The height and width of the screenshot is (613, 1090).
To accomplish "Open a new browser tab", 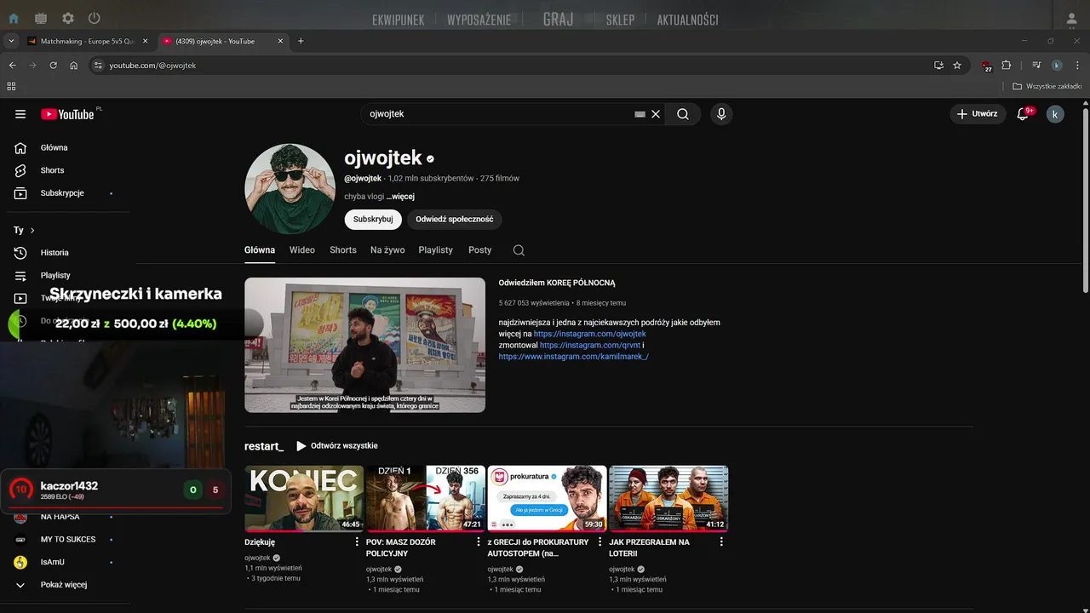I will 301,41.
